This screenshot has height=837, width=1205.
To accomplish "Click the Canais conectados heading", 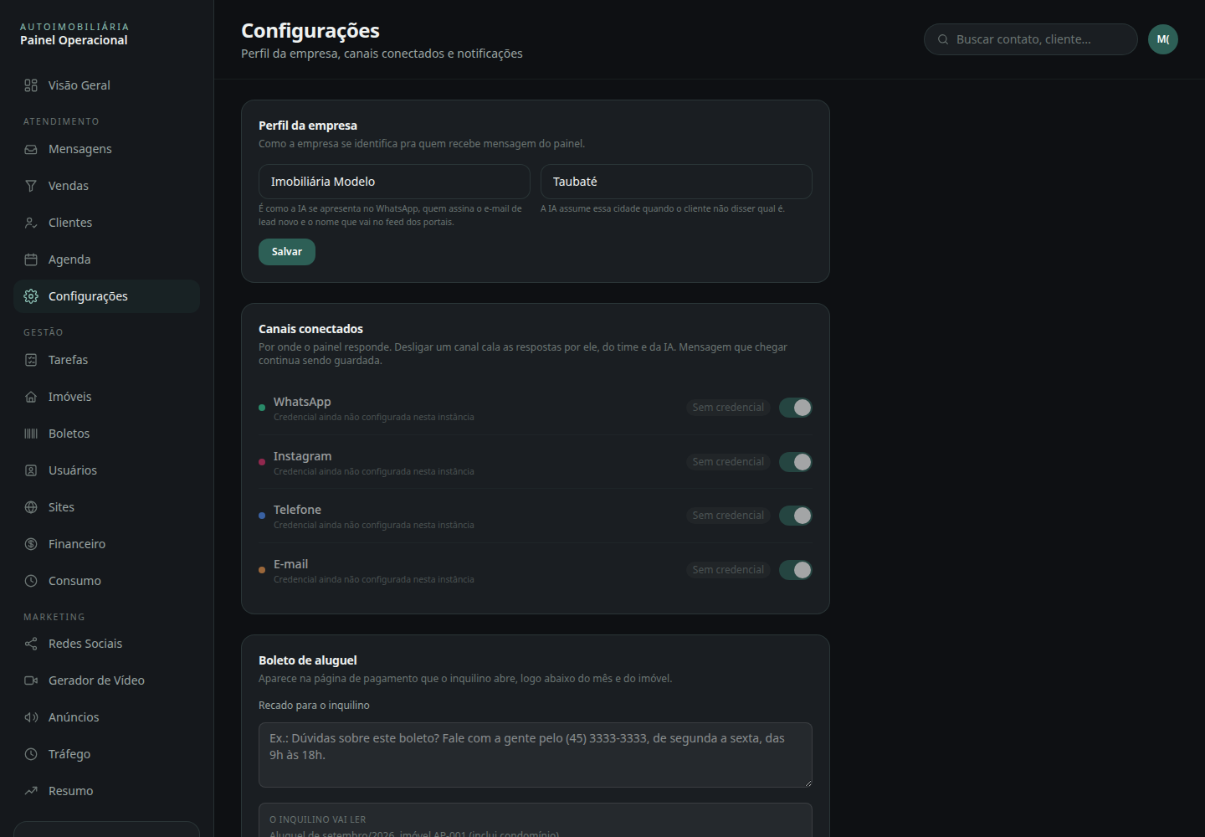I will point(310,329).
